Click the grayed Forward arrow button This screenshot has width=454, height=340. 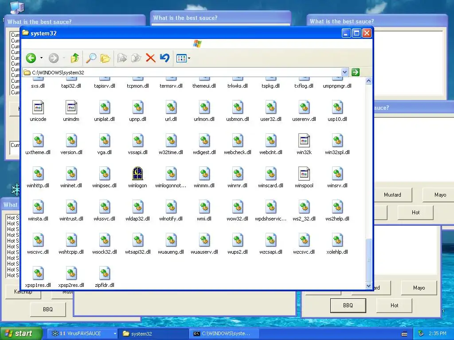[54, 58]
